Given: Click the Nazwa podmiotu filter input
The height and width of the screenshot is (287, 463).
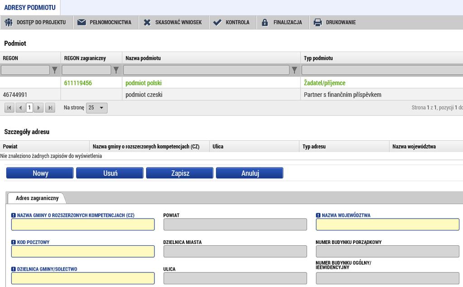Looking at the screenshot, I should 206,70.
